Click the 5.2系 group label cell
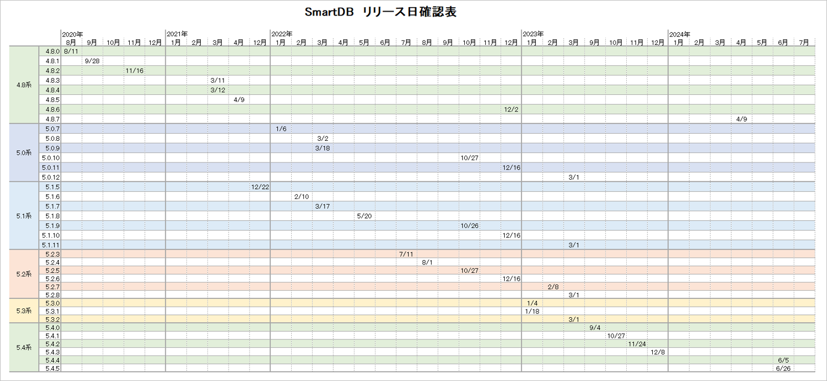This screenshot has height=381, width=827. 24,274
